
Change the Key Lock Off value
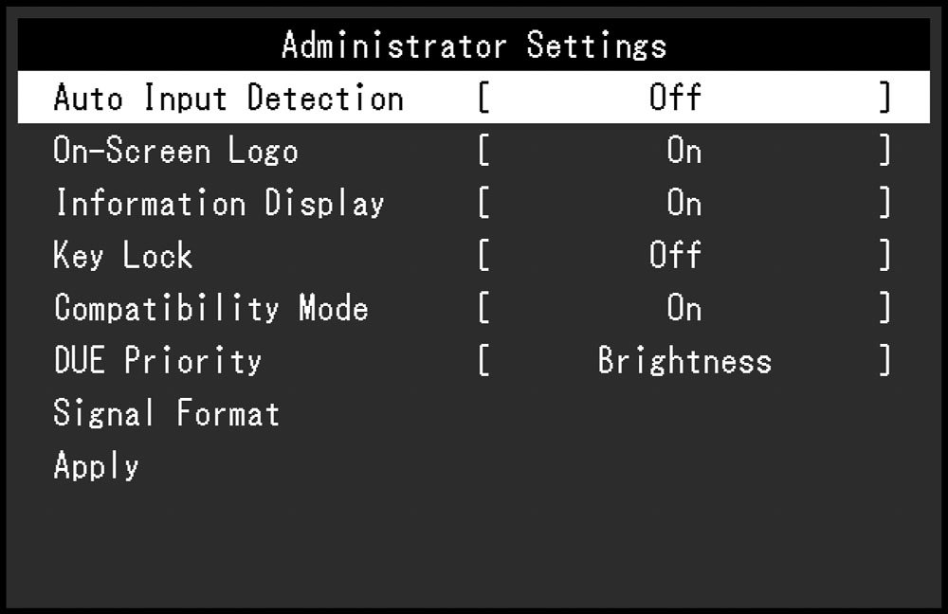675,255
